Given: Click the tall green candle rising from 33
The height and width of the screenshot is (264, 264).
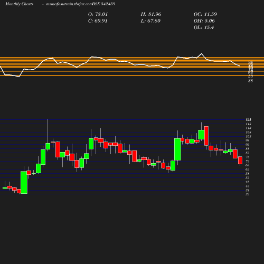Looking at the screenshot, I should [x=24, y=182].
